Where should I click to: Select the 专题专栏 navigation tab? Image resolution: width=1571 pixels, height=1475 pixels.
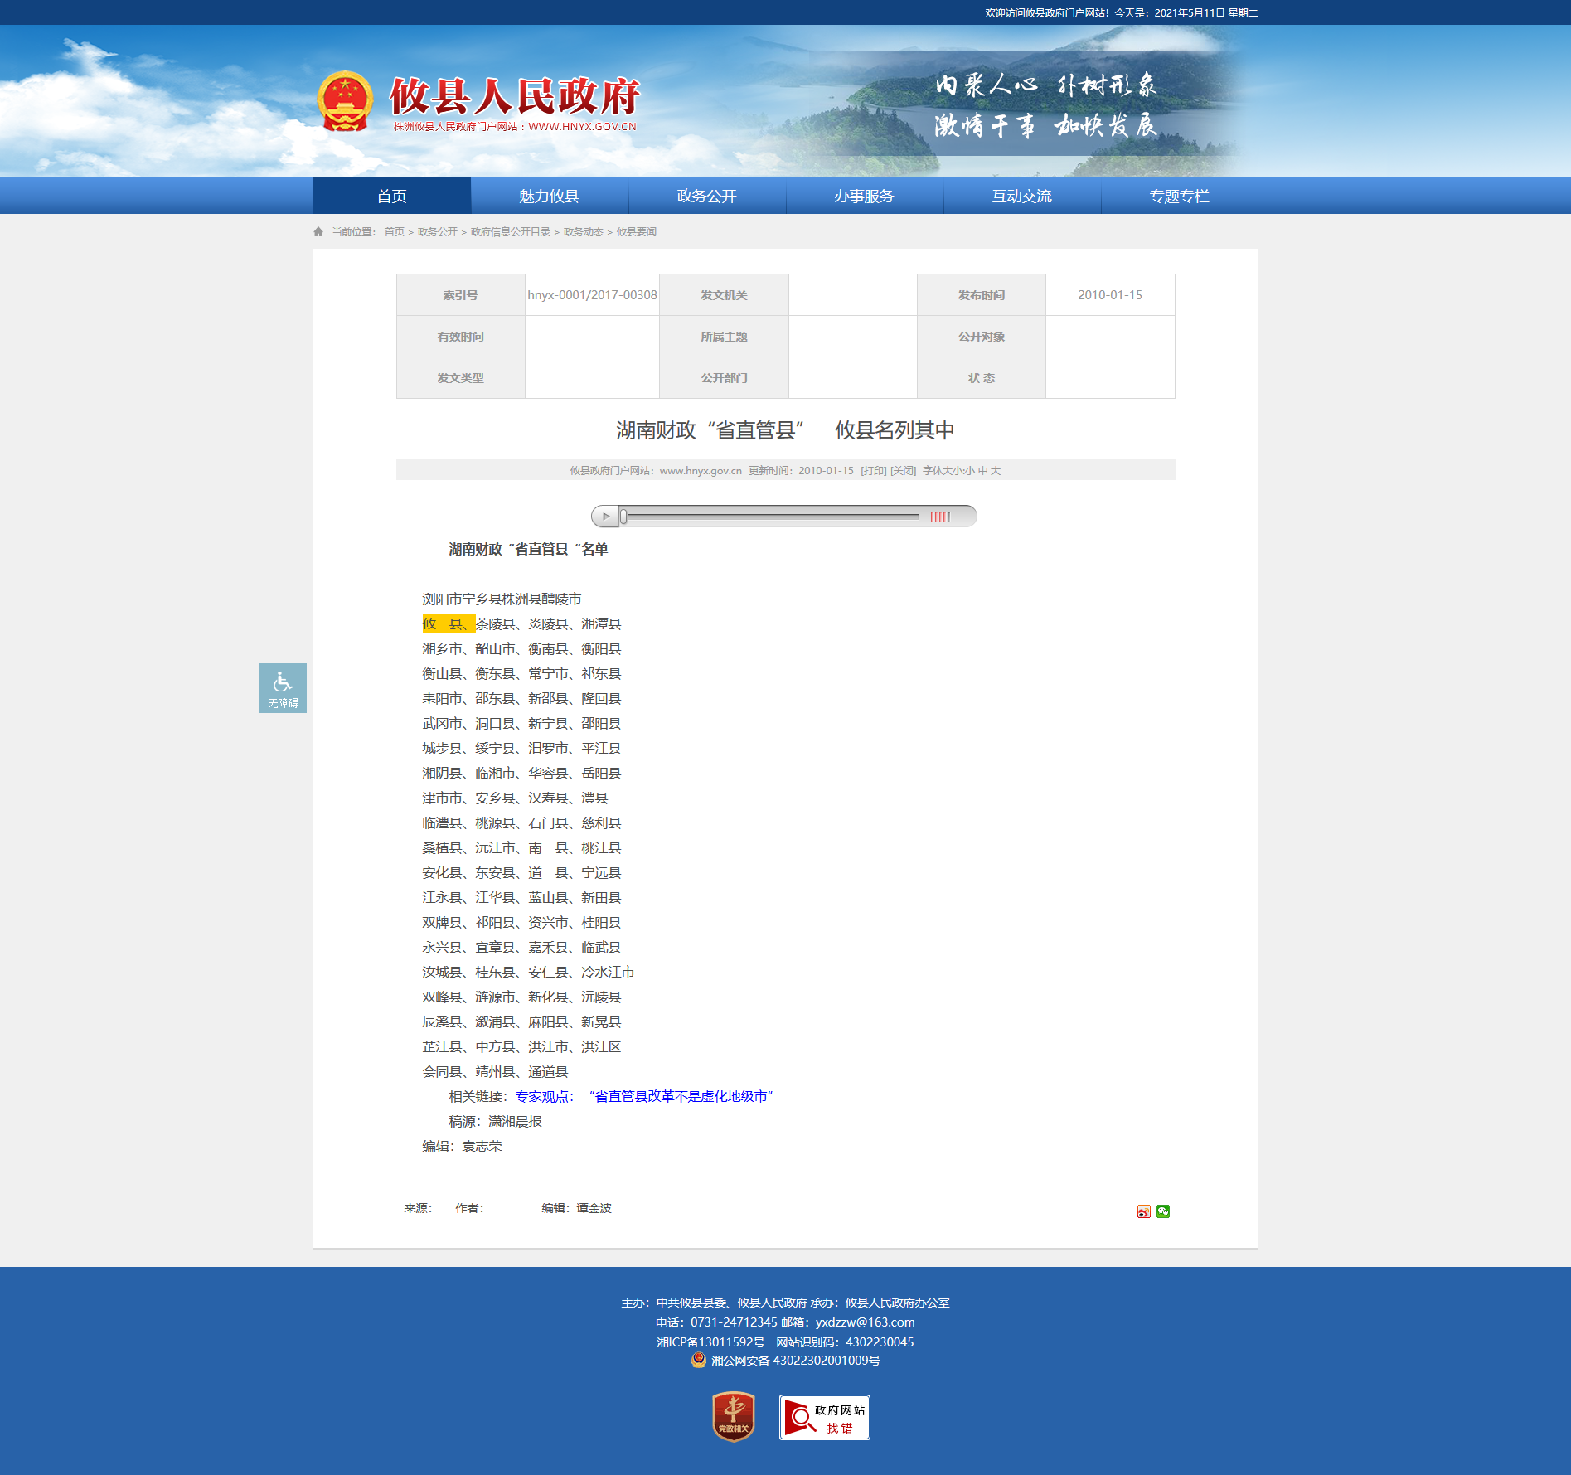pos(1179,197)
